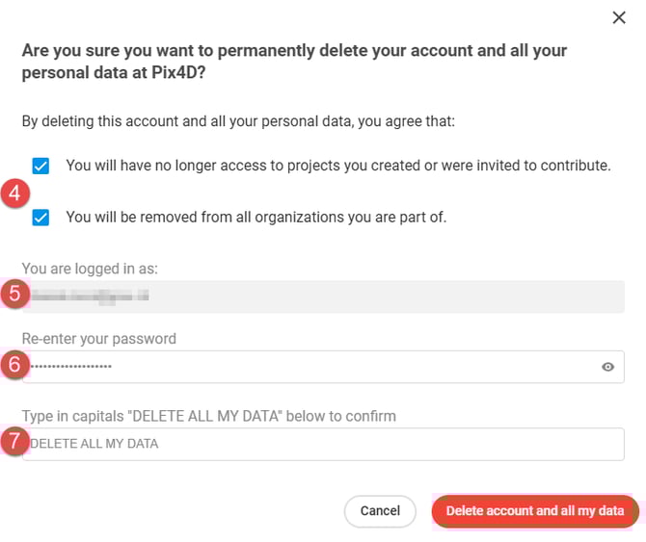Click the projects access agreement label text
Image resolution: width=646 pixels, height=542 pixels.
coord(337,166)
